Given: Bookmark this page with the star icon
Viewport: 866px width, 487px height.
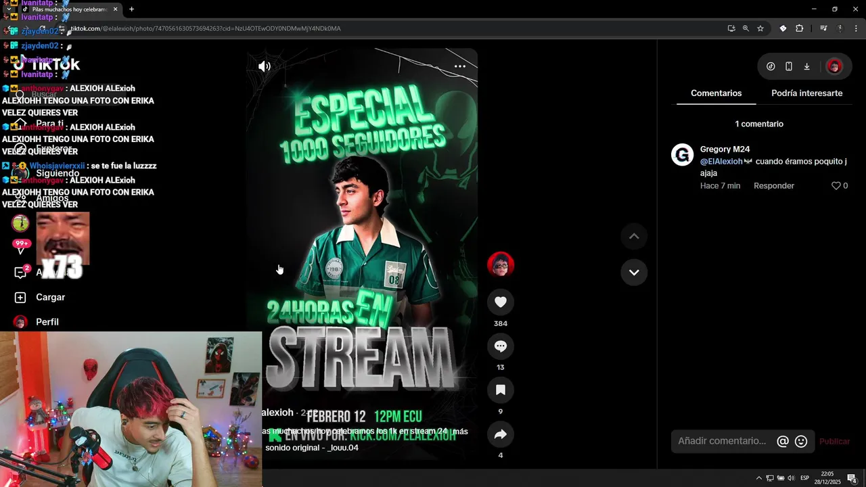Looking at the screenshot, I should 760,28.
